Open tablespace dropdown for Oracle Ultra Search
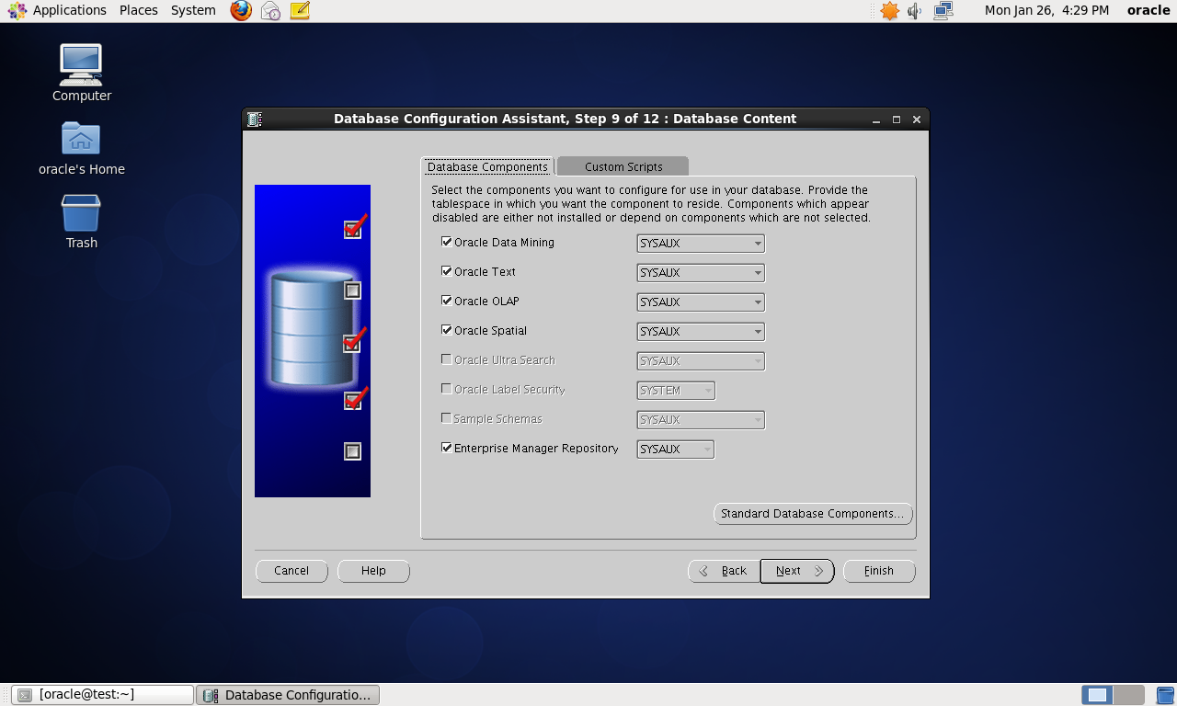This screenshot has height=706, width=1177. tap(701, 361)
